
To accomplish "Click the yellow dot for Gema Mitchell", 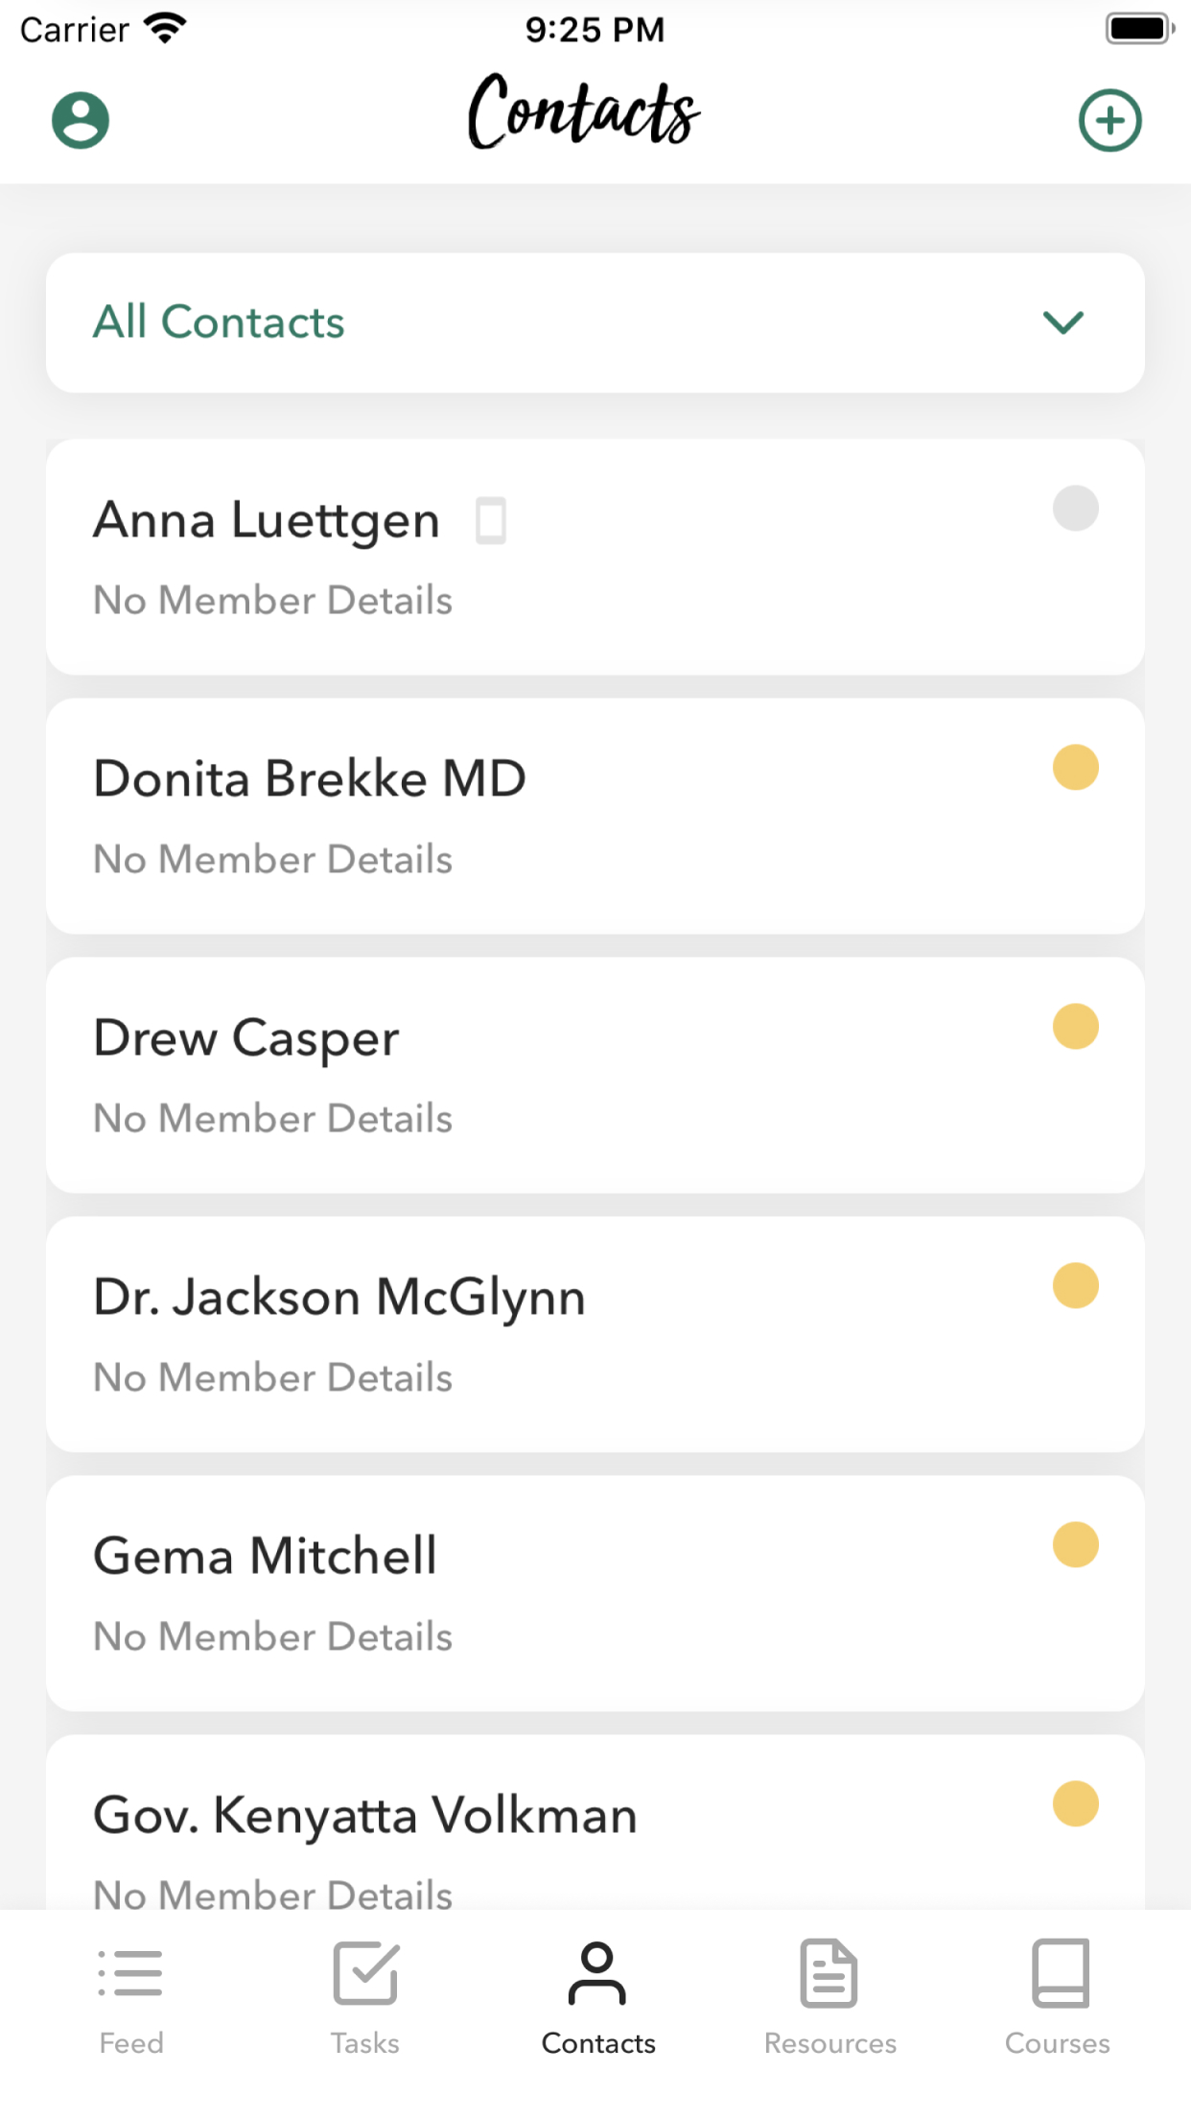I will click(1075, 1544).
